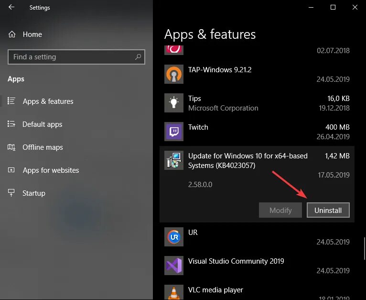This screenshot has height=300, width=366.
Task: Open Apps & features in the sidebar
Action: tap(48, 101)
